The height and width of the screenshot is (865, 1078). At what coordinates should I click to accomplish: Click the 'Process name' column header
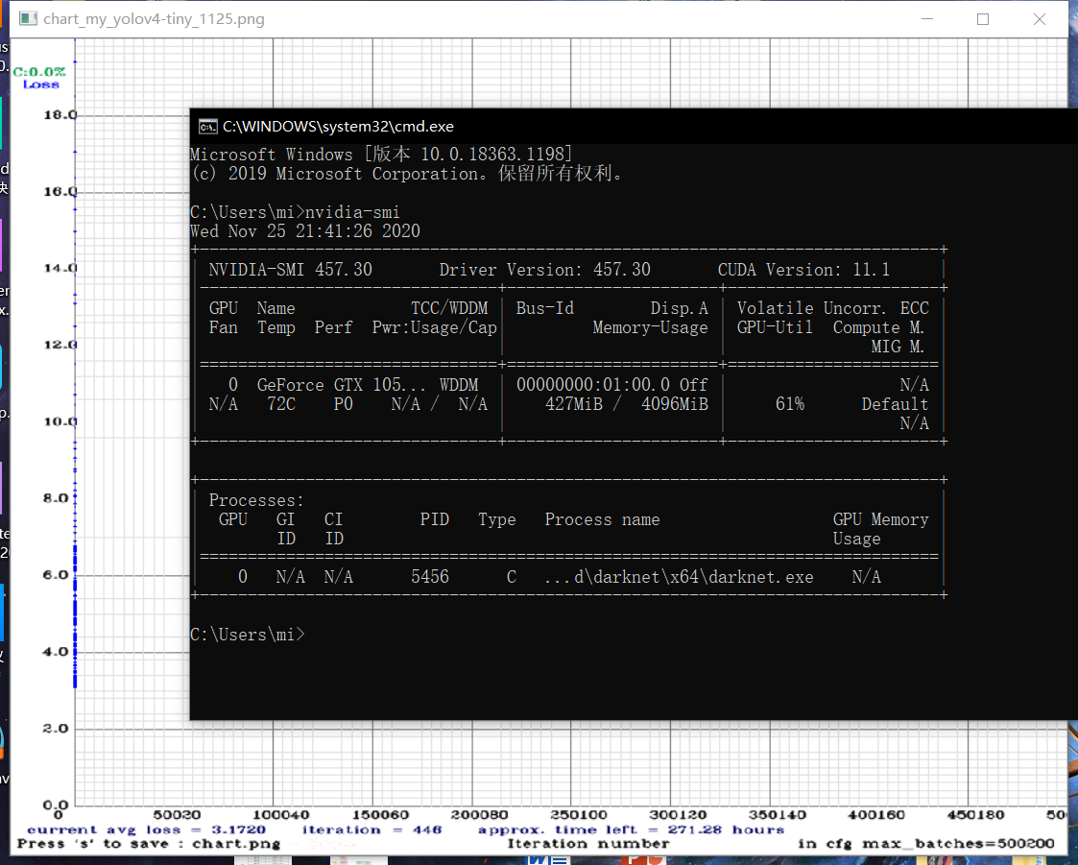(602, 519)
